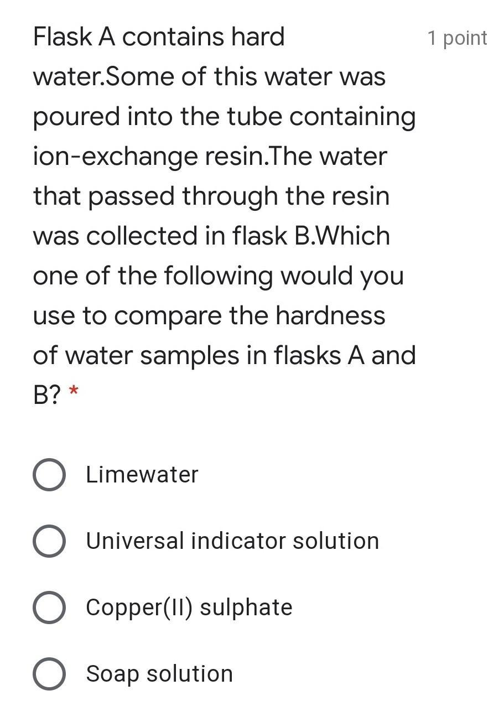The height and width of the screenshot is (711, 499).
Task: Choose the Universal indicator solution radio button
Action: click(50, 541)
